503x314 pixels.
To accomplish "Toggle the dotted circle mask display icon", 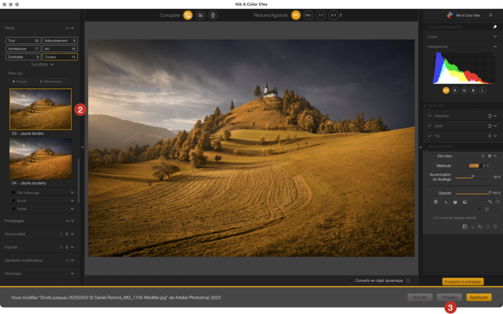I will (479, 209).
